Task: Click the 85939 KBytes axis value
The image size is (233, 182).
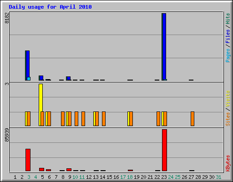Action: 7,135
